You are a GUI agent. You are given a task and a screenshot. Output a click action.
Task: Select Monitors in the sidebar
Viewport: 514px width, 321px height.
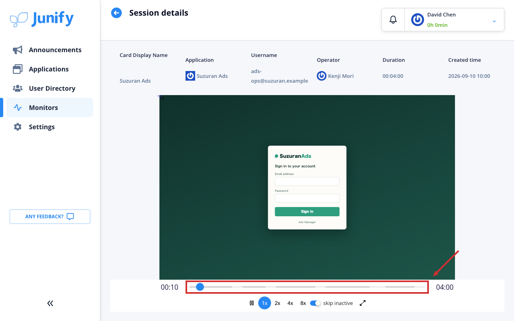coord(50,108)
